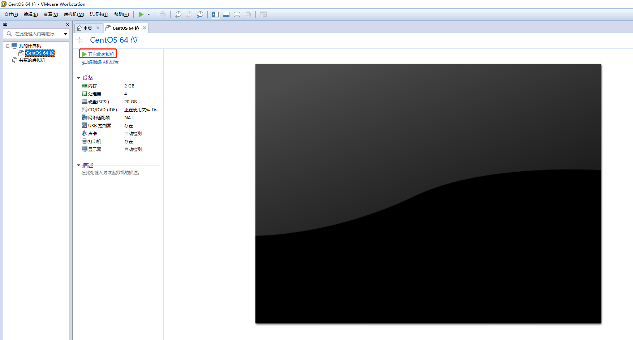Open the 查看(V) menu

coord(51,14)
